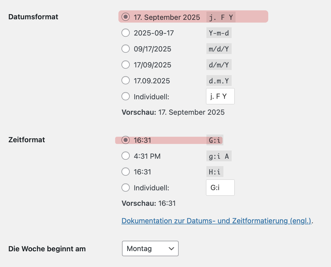The width and height of the screenshot is (331, 267).
Task: Open documentation link for Datums- und Zeitformatierung
Action: [216, 221]
